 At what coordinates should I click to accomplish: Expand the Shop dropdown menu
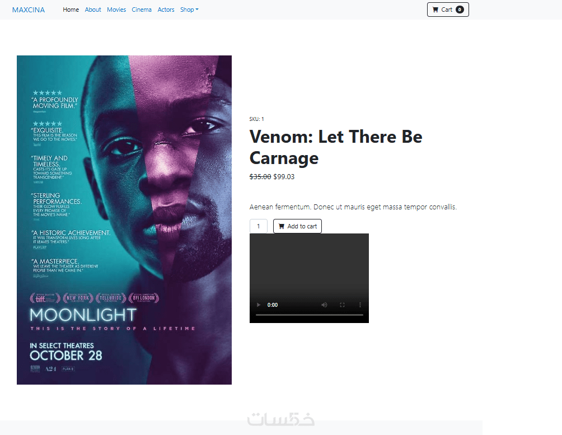coord(189,10)
